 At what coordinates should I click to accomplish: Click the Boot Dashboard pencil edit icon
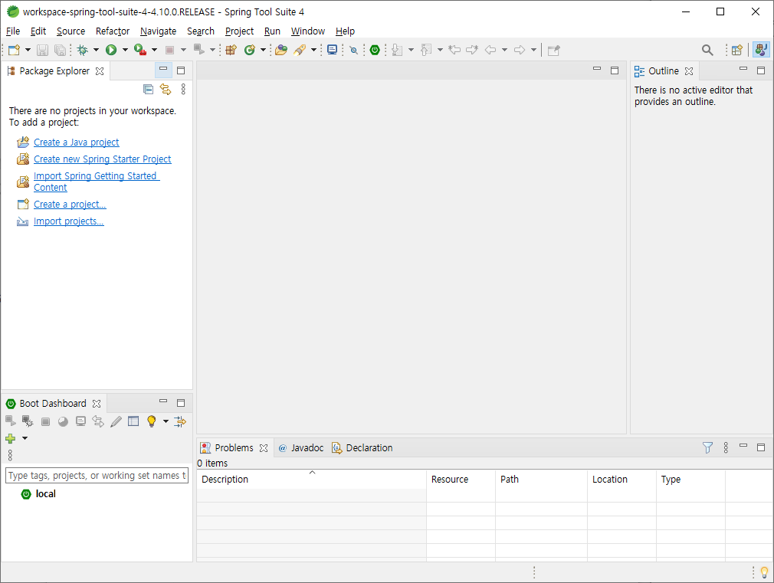(116, 421)
